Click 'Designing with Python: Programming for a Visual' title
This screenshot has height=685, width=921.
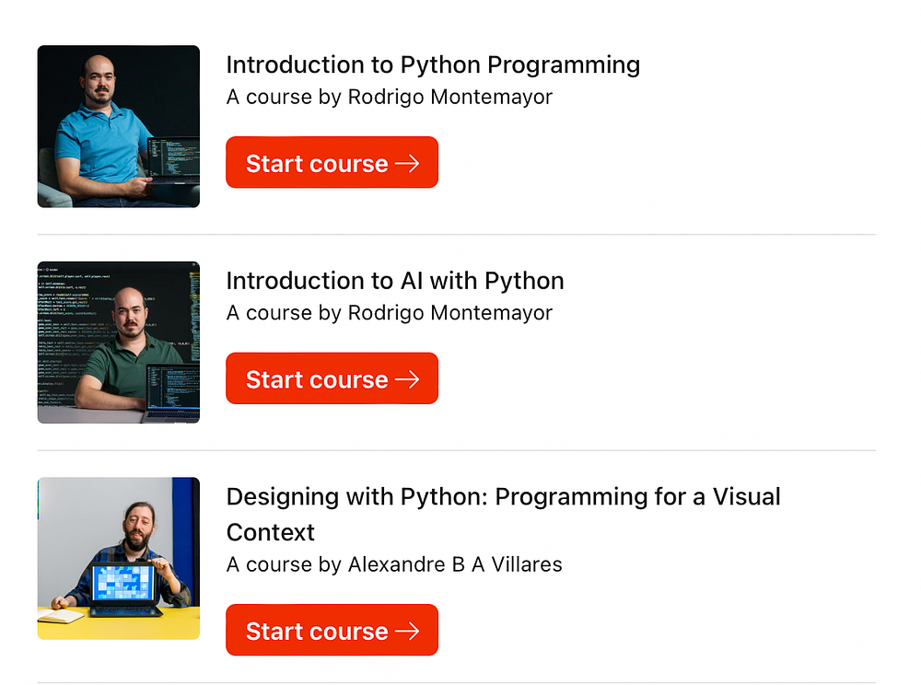point(503,497)
